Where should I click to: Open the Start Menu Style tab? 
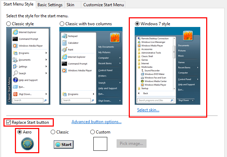(18, 4)
